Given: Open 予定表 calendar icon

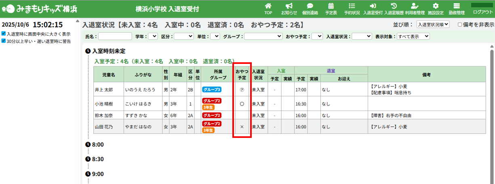Looking at the screenshot, I should point(331,6).
